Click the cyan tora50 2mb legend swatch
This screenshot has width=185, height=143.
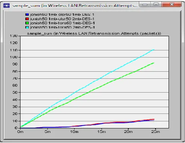27,27
